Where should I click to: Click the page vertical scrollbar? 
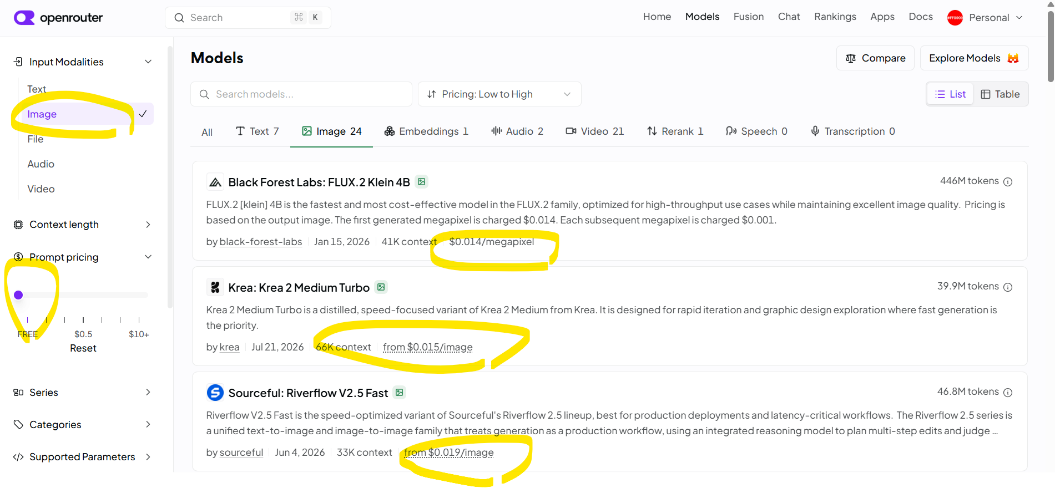point(1050,47)
